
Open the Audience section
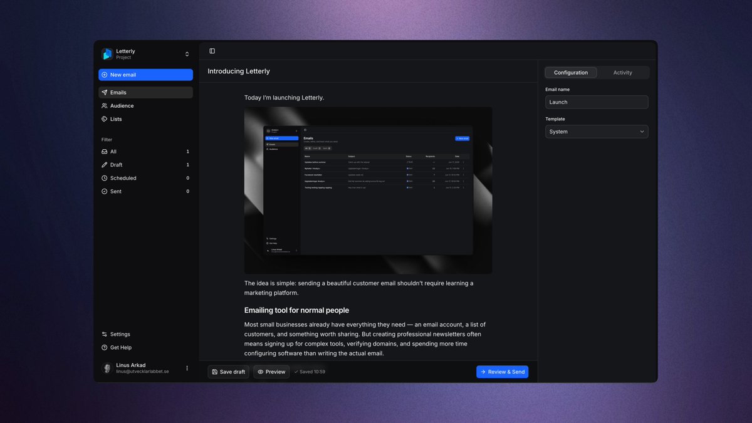tap(145, 106)
